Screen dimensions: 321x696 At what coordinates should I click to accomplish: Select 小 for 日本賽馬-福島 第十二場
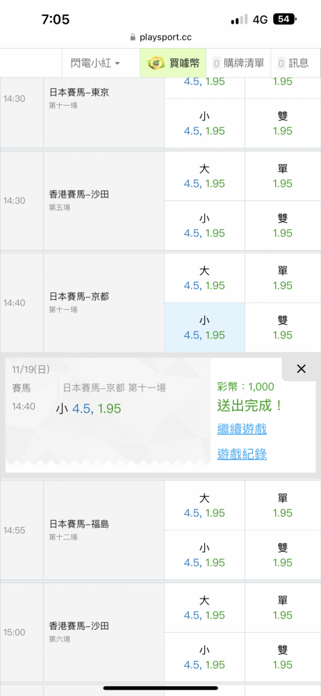[204, 555]
